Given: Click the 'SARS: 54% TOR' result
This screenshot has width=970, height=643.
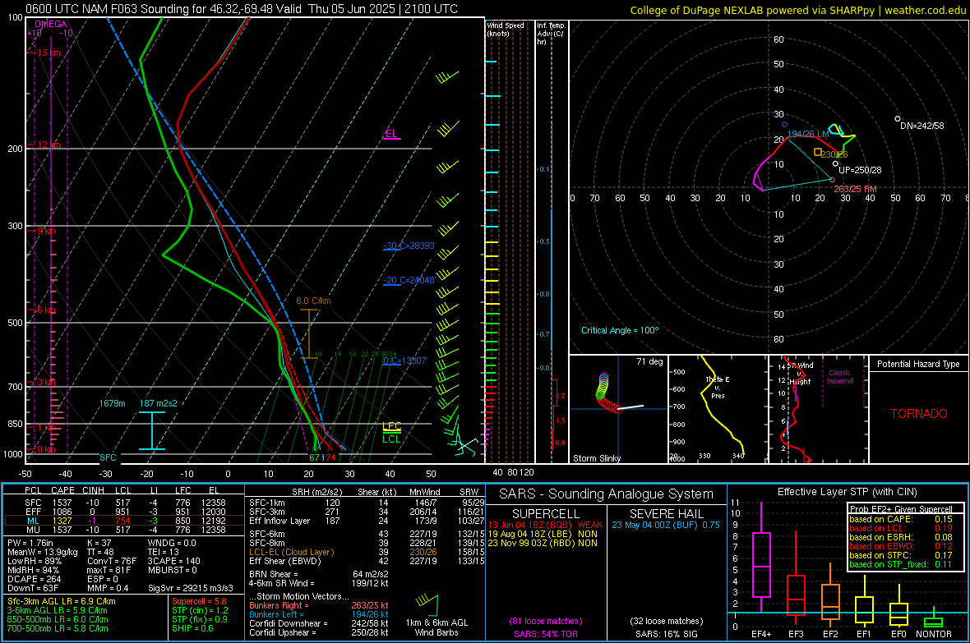Looking at the screenshot, I should point(545,634).
